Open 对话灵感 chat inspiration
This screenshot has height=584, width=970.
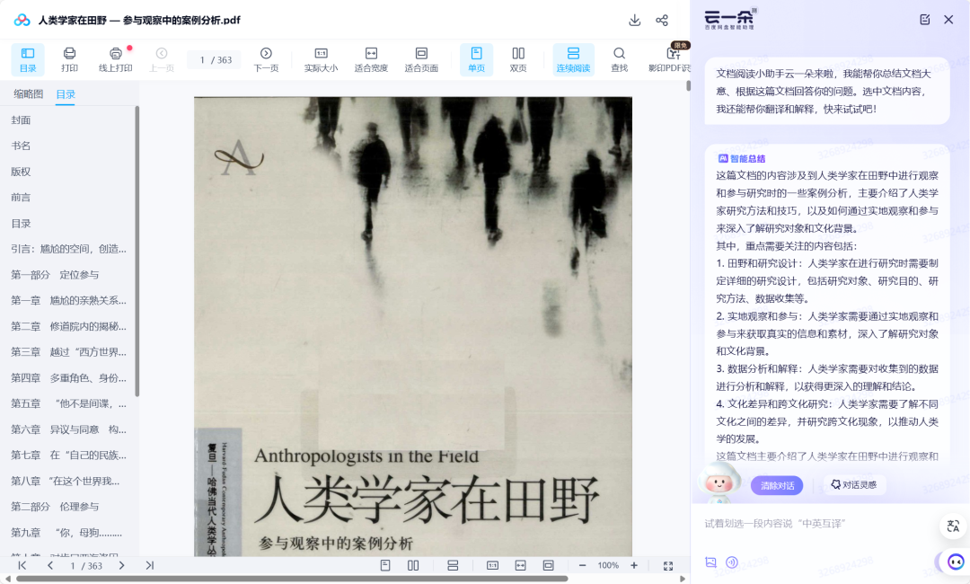[x=854, y=484]
